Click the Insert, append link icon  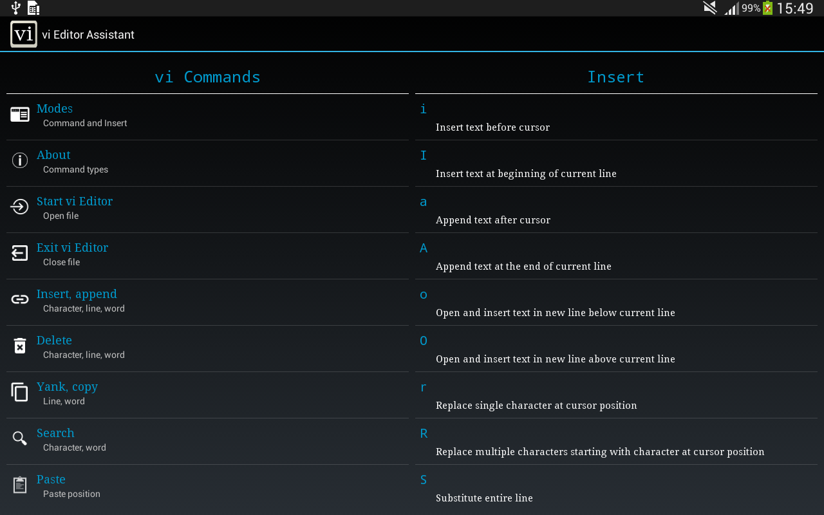click(x=20, y=299)
